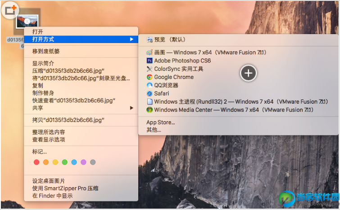The height and width of the screenshot is (210, 340).
Task: Select 整理所选内容 menu entry
Action: [81, 132]
